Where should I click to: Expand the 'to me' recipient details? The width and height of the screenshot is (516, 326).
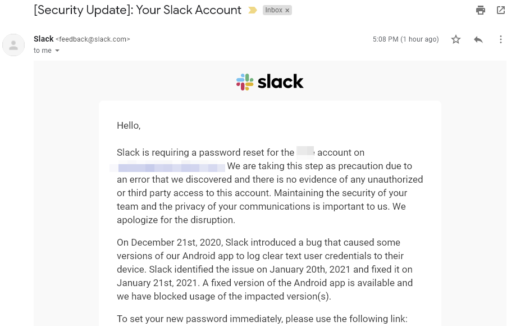[x=43, y=50]
